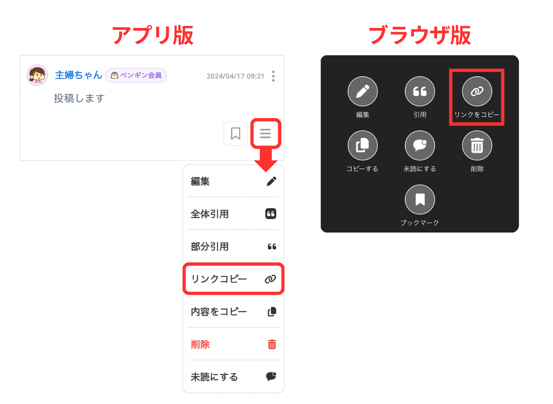Image resolution: width=553 pixels, height=404 pixels.
Task: Select 部分引用 from the post menu
Action: tap(234, 247)
